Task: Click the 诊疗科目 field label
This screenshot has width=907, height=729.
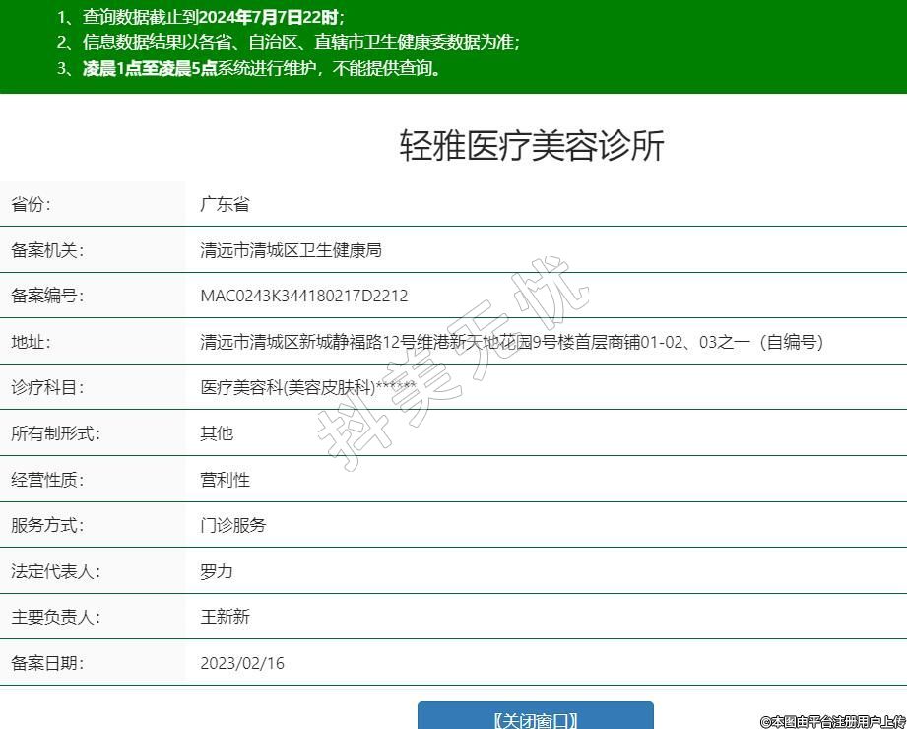Action: point(47,388)
